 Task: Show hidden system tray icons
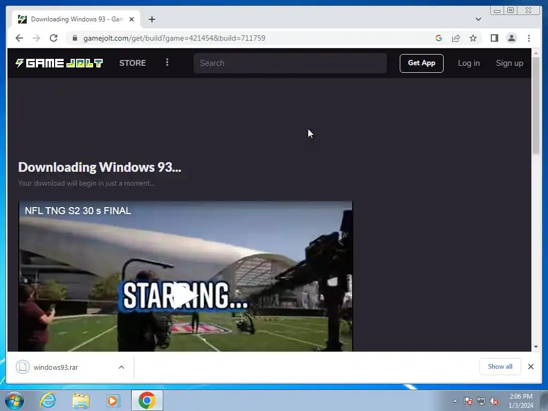(455, 401)
